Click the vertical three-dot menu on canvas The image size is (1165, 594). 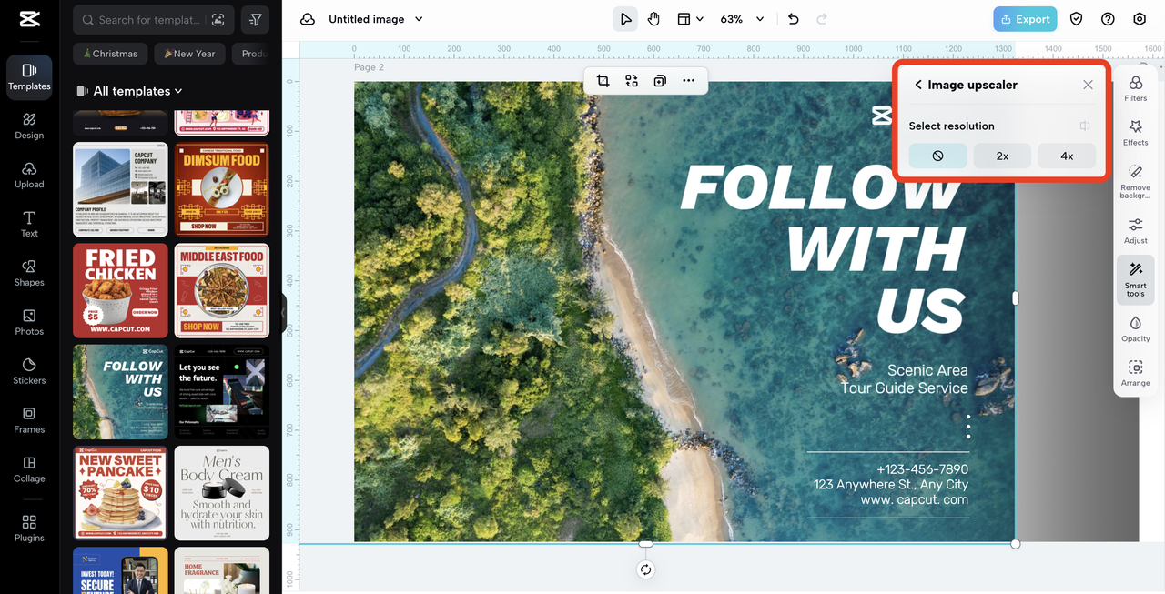pyautogui.click(x=968, y=426)
